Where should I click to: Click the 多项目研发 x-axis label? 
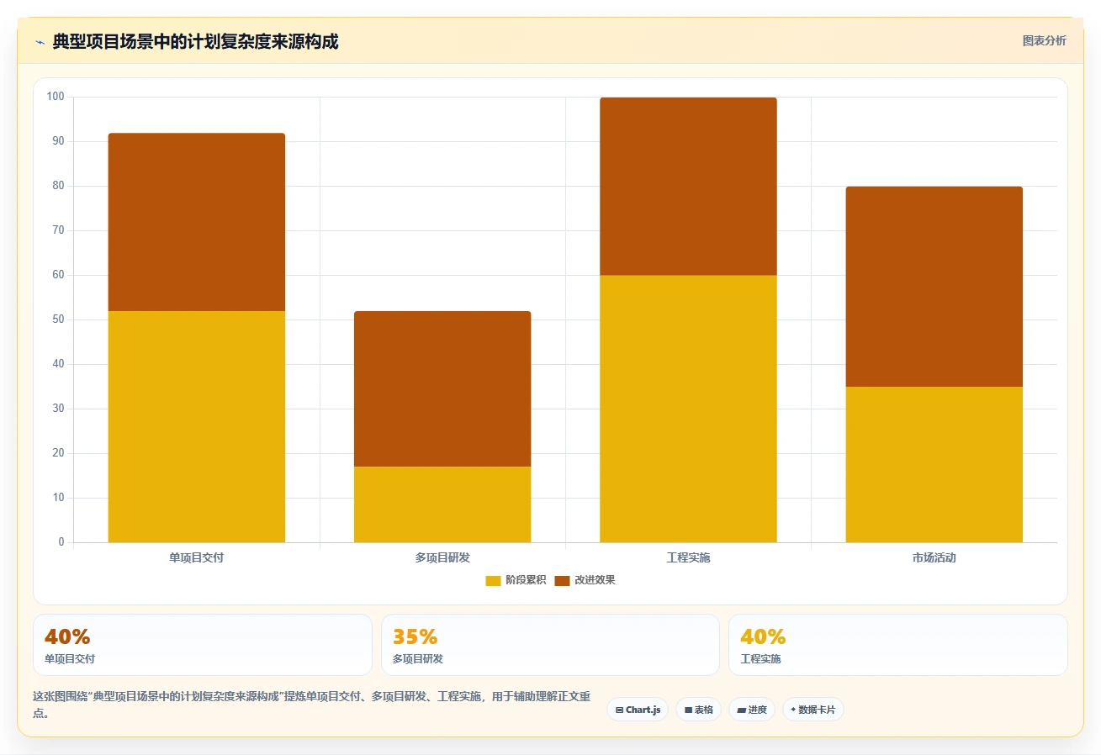(x=442, y=557)
